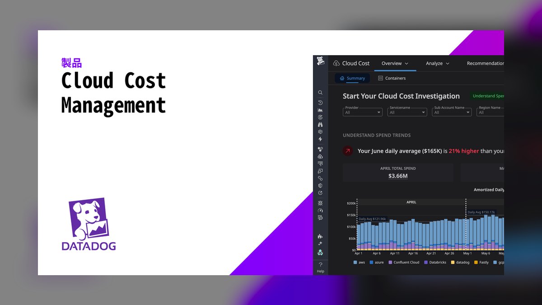The height and width of the screenshot is (305, 542).
Task: Open the shield security icon in sidebar
Action: pos(320,186)
